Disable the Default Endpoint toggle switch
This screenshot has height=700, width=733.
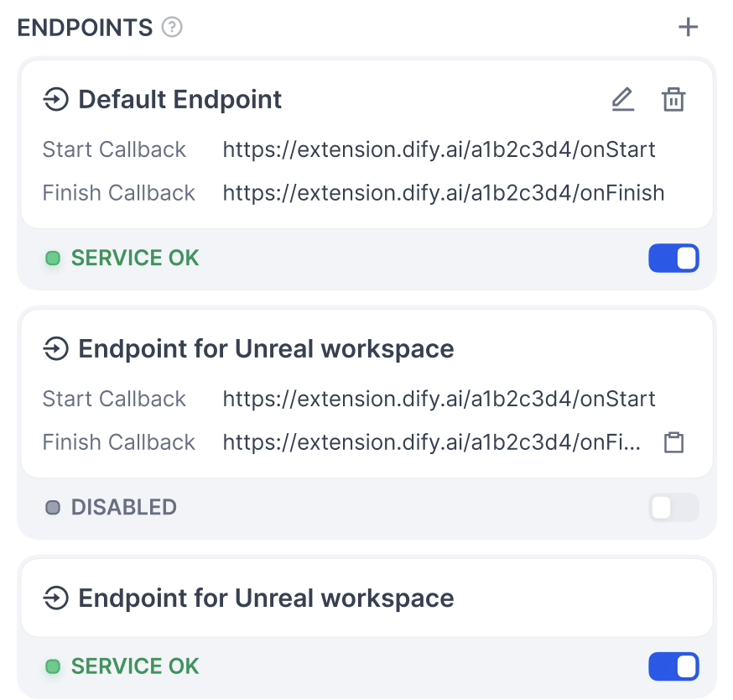pos(673,259)
